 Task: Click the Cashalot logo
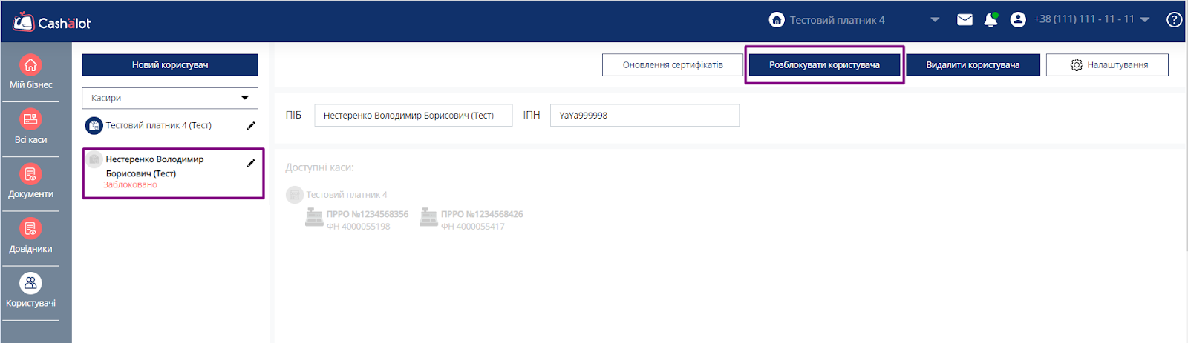52,22
